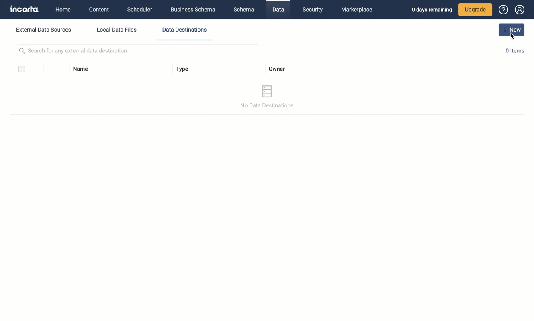This screenshot has width=534, height=321.
Task: Go to the Home menu
Action: click(63, 10)
